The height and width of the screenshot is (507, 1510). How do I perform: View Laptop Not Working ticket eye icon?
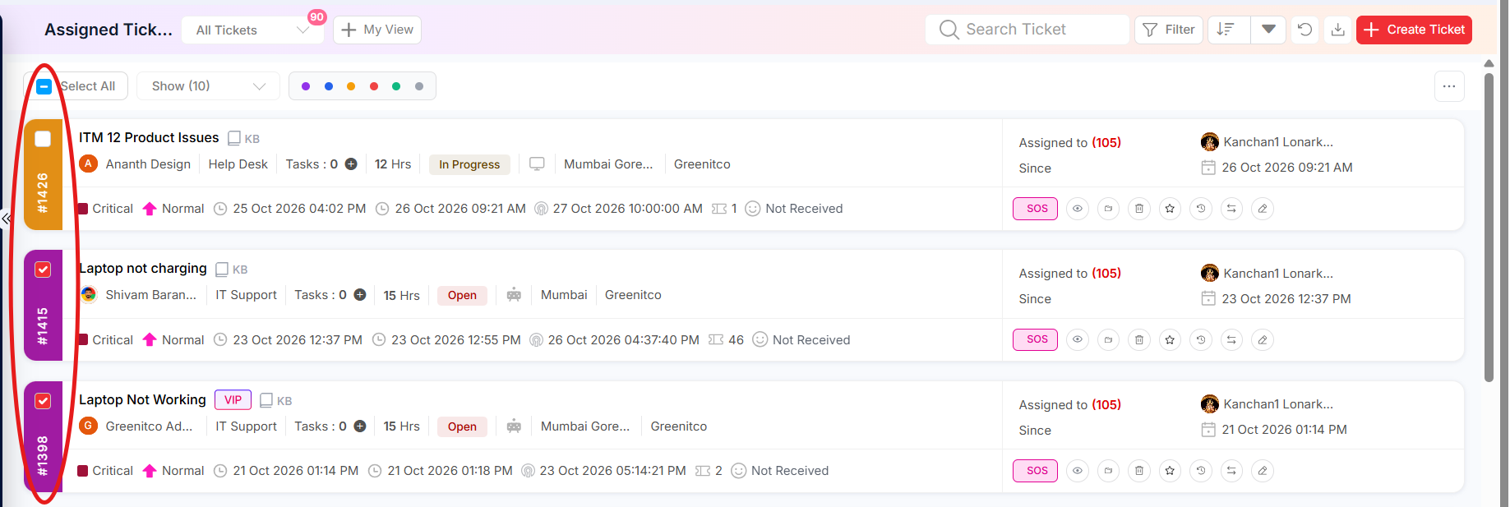click(x=1077, y=471)
